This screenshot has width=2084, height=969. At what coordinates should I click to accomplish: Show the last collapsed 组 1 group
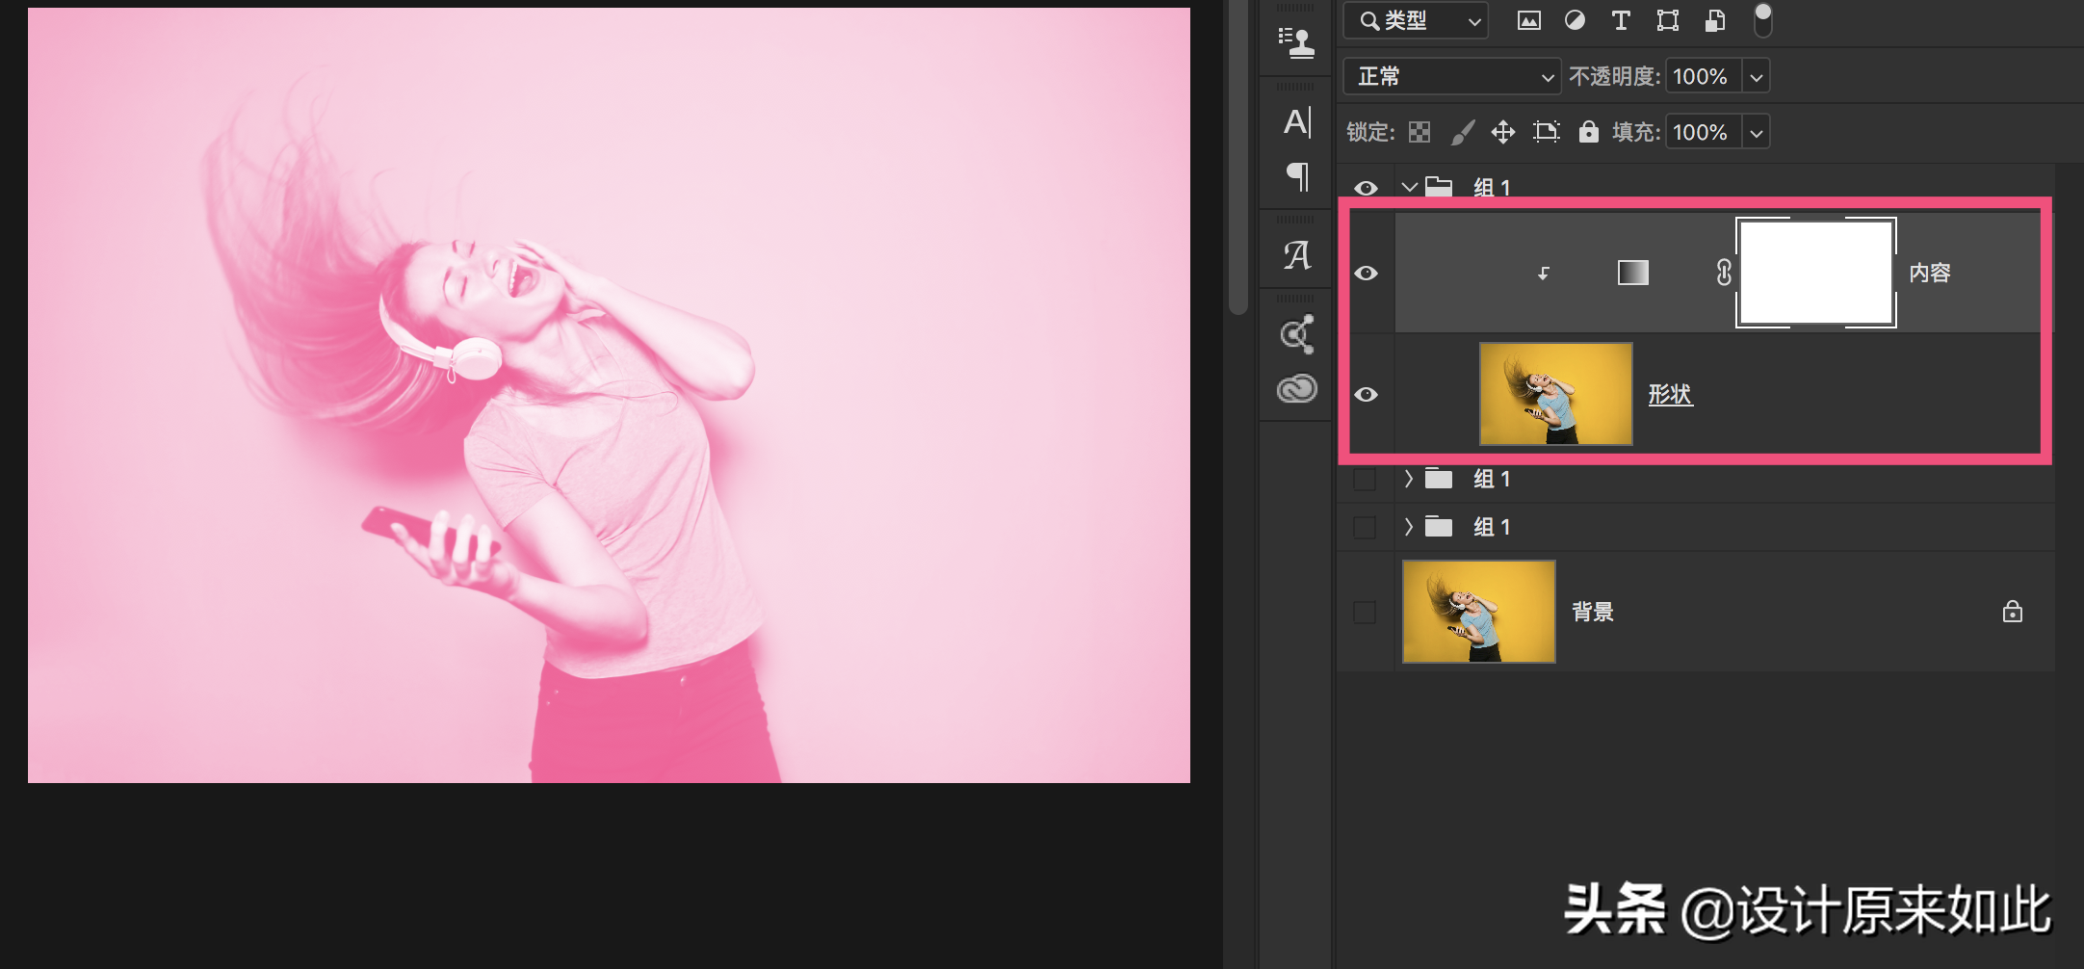point(1365,527)
